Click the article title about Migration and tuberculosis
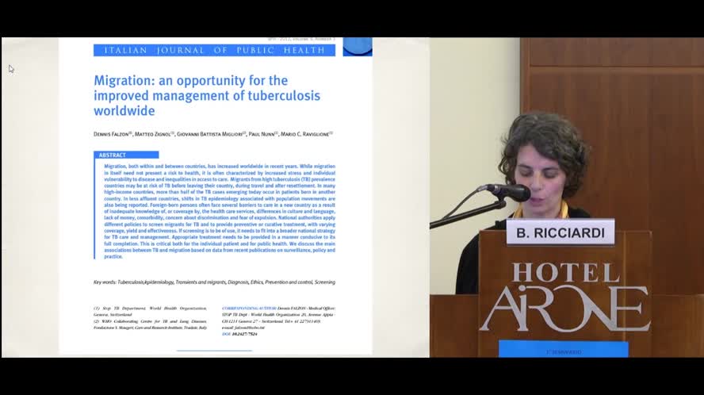 tap(207, 95)
